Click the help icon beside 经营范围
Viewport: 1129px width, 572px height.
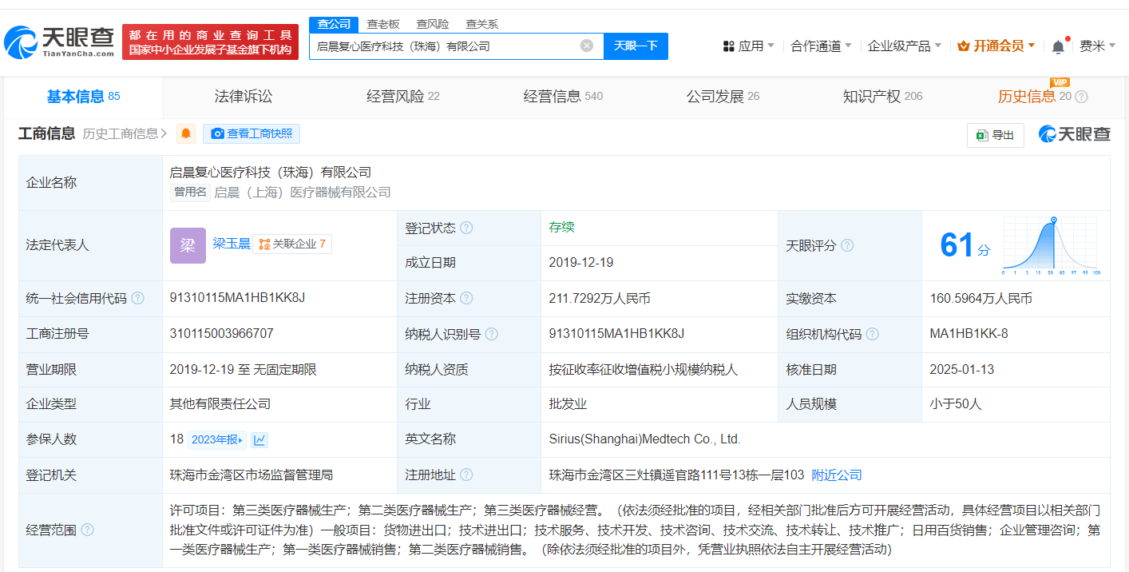(87, 530)
